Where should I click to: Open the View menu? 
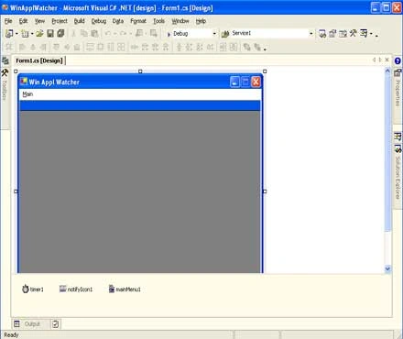39,21
